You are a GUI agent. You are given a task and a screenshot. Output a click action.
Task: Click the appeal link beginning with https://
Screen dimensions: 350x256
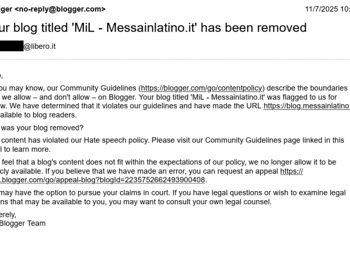tap(292, 171)
